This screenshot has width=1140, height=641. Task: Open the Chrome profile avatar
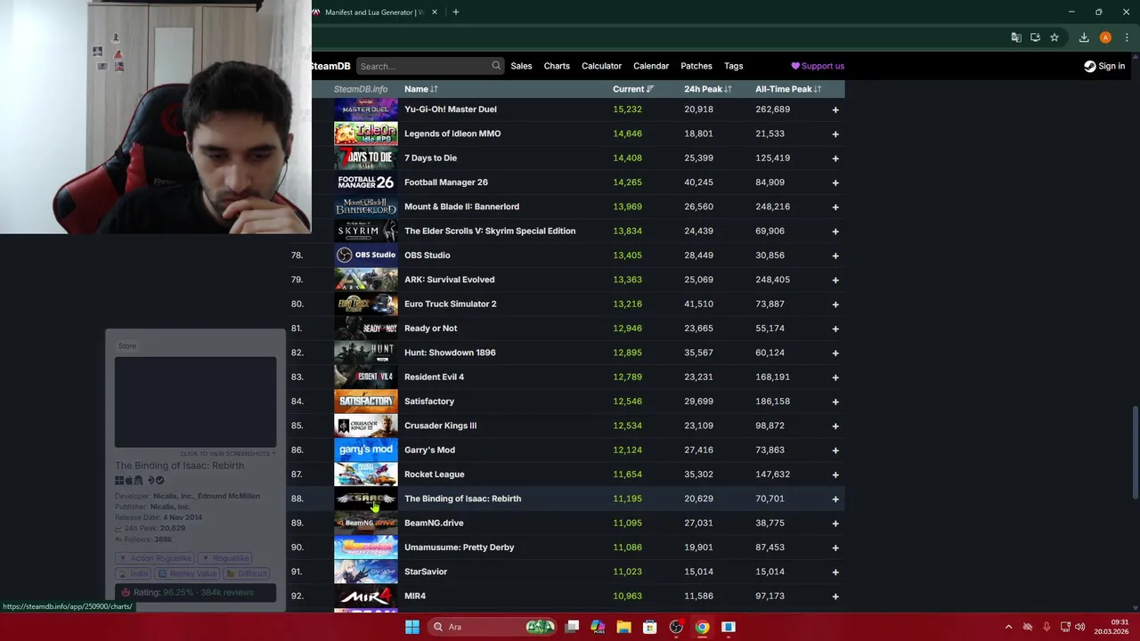click(1105, 37)
